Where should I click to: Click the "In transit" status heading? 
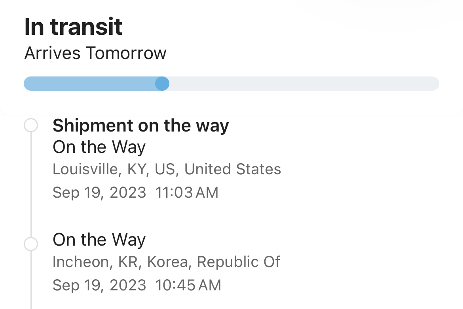pyautogui.click(x=73, y=27)
